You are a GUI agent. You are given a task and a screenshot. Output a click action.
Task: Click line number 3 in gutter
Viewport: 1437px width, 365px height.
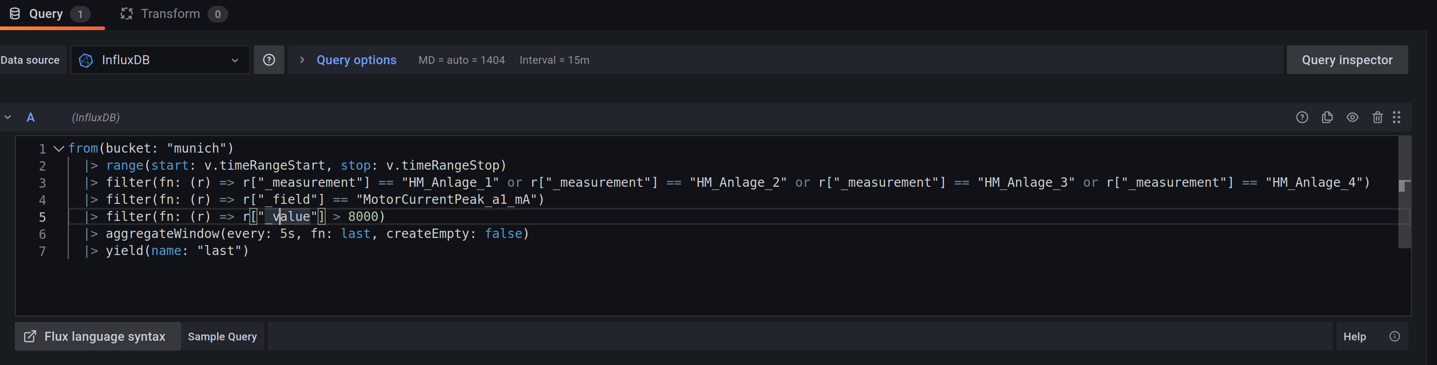[x=42, y=183]
